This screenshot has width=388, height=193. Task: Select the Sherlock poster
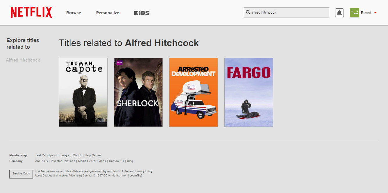(138, 92)
